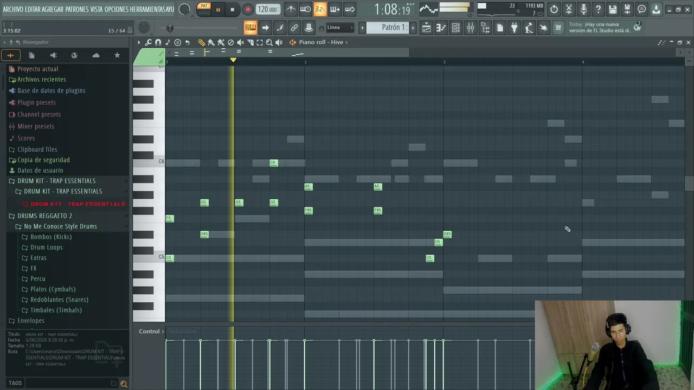Choose the select tool in piano roll toolbar
The image size is (694, 390).
point(260,42)
